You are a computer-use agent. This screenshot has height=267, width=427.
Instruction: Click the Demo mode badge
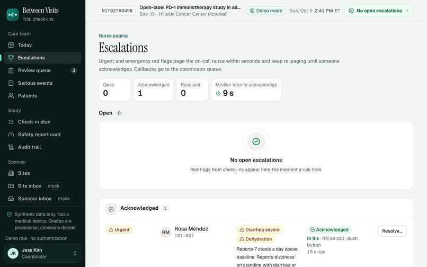[x=266, y=11]
